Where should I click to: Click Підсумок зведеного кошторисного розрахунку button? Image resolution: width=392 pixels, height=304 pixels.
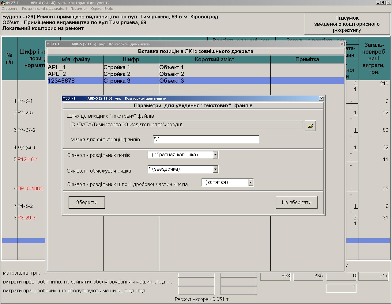(347, 24)
